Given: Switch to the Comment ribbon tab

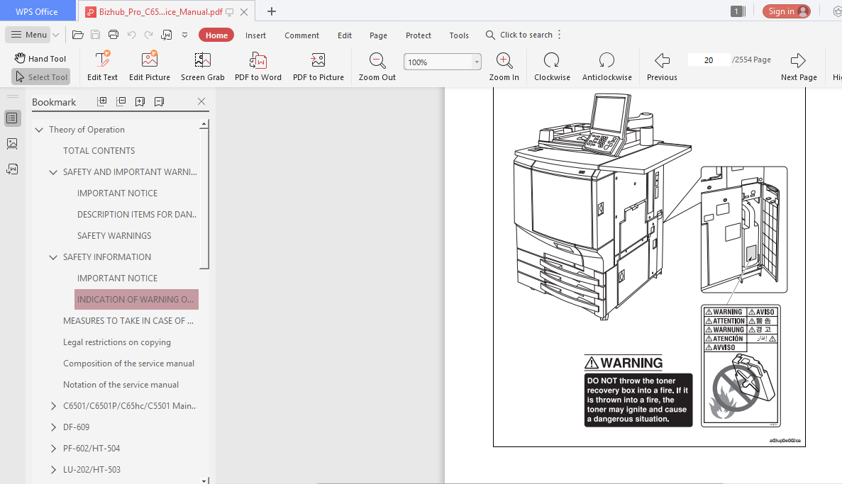Looking at the screenshot, I should 301,35.
